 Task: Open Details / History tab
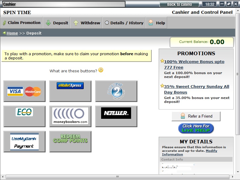(124, 23)
